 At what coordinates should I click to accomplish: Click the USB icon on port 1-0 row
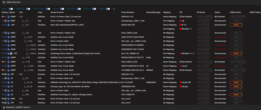[x=3, y=17]
